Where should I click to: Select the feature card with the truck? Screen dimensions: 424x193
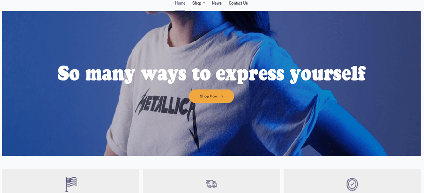coord(212,181)
